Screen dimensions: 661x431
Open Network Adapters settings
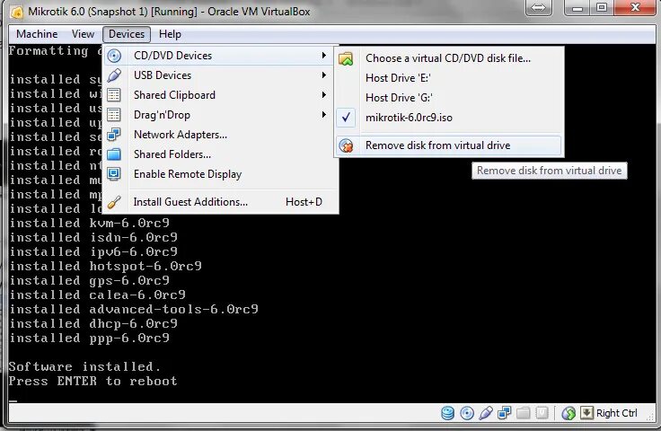click(220, 135)
